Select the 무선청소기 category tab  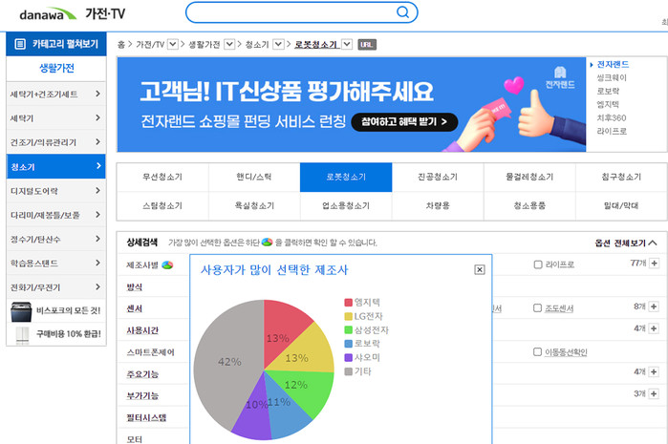(162, 178)
